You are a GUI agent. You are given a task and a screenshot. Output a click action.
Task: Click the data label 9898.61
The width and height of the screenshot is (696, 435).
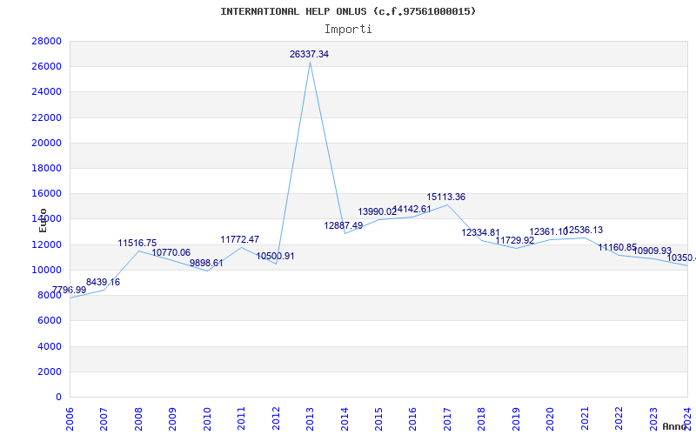click(x=206, y=263)
